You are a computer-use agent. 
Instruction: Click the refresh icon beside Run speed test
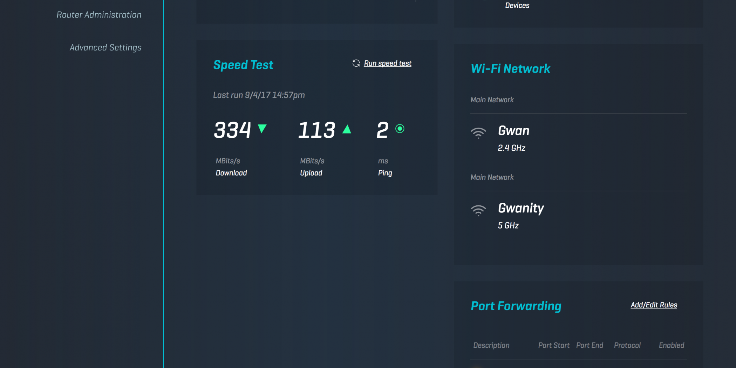click(356, 63)
